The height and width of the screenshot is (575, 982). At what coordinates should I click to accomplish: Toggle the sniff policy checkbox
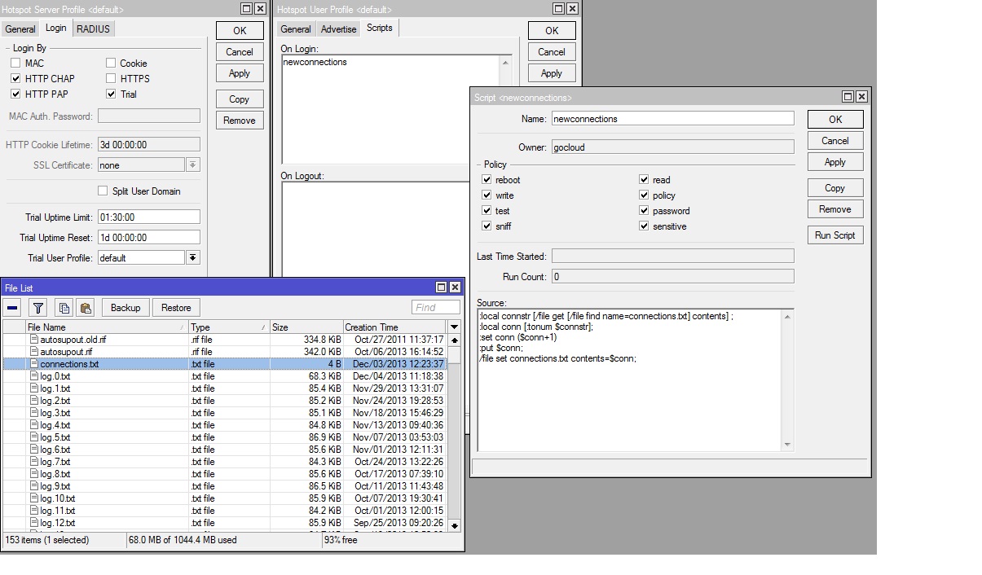(487, 226)
